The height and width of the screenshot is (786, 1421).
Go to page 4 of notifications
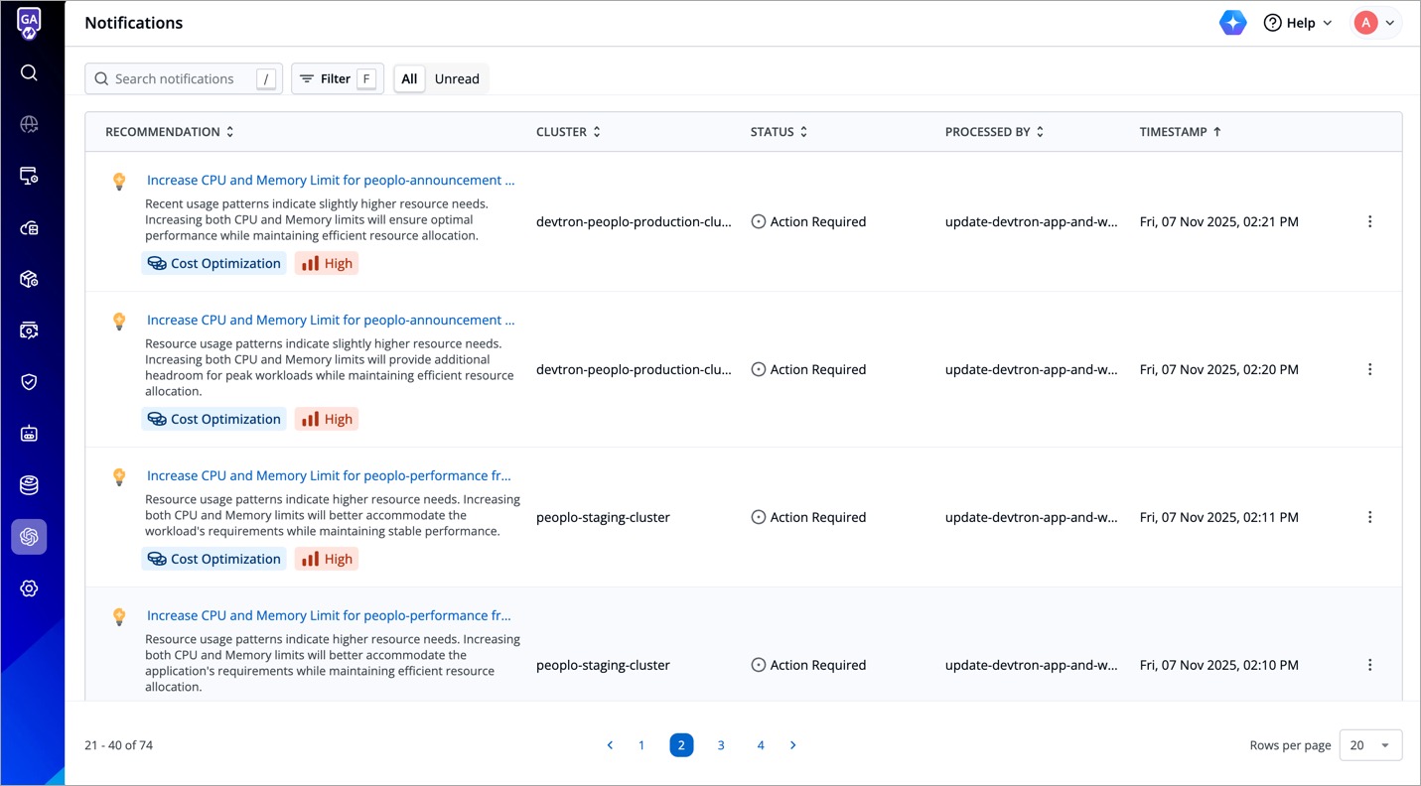click(x=761, y=745)
